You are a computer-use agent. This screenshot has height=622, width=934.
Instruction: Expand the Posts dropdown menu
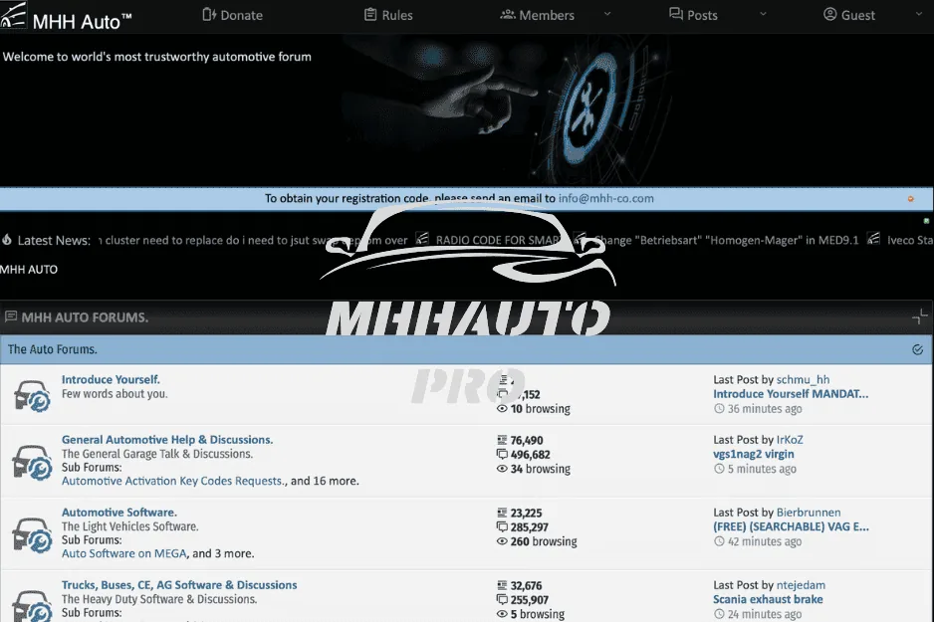click(x=763, y=16)
